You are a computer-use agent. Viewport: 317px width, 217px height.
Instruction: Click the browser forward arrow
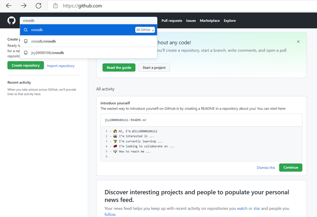point(24,6)
